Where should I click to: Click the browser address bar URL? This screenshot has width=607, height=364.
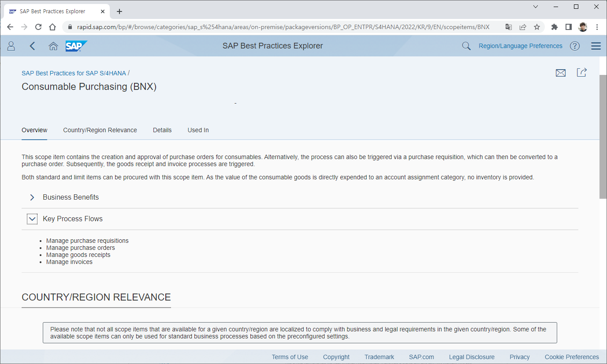point(283,27)
